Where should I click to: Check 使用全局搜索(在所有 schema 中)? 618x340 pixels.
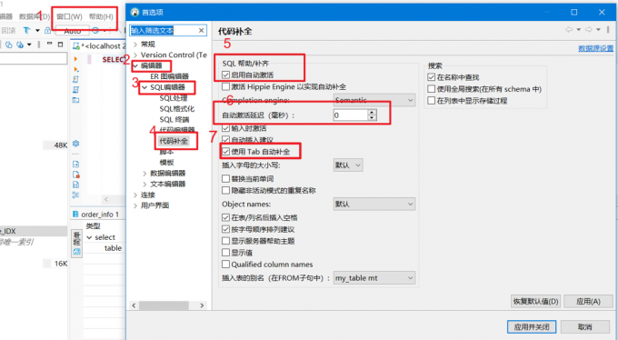pyautogui.click(x=432, y=89)
